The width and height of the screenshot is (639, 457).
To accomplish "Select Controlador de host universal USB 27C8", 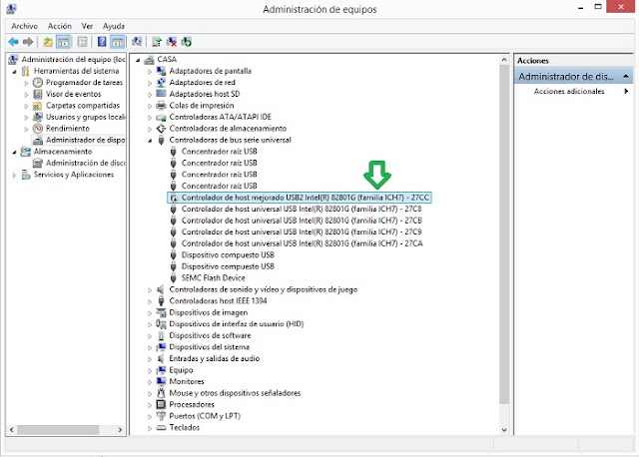I will click(x=302, y=209).
